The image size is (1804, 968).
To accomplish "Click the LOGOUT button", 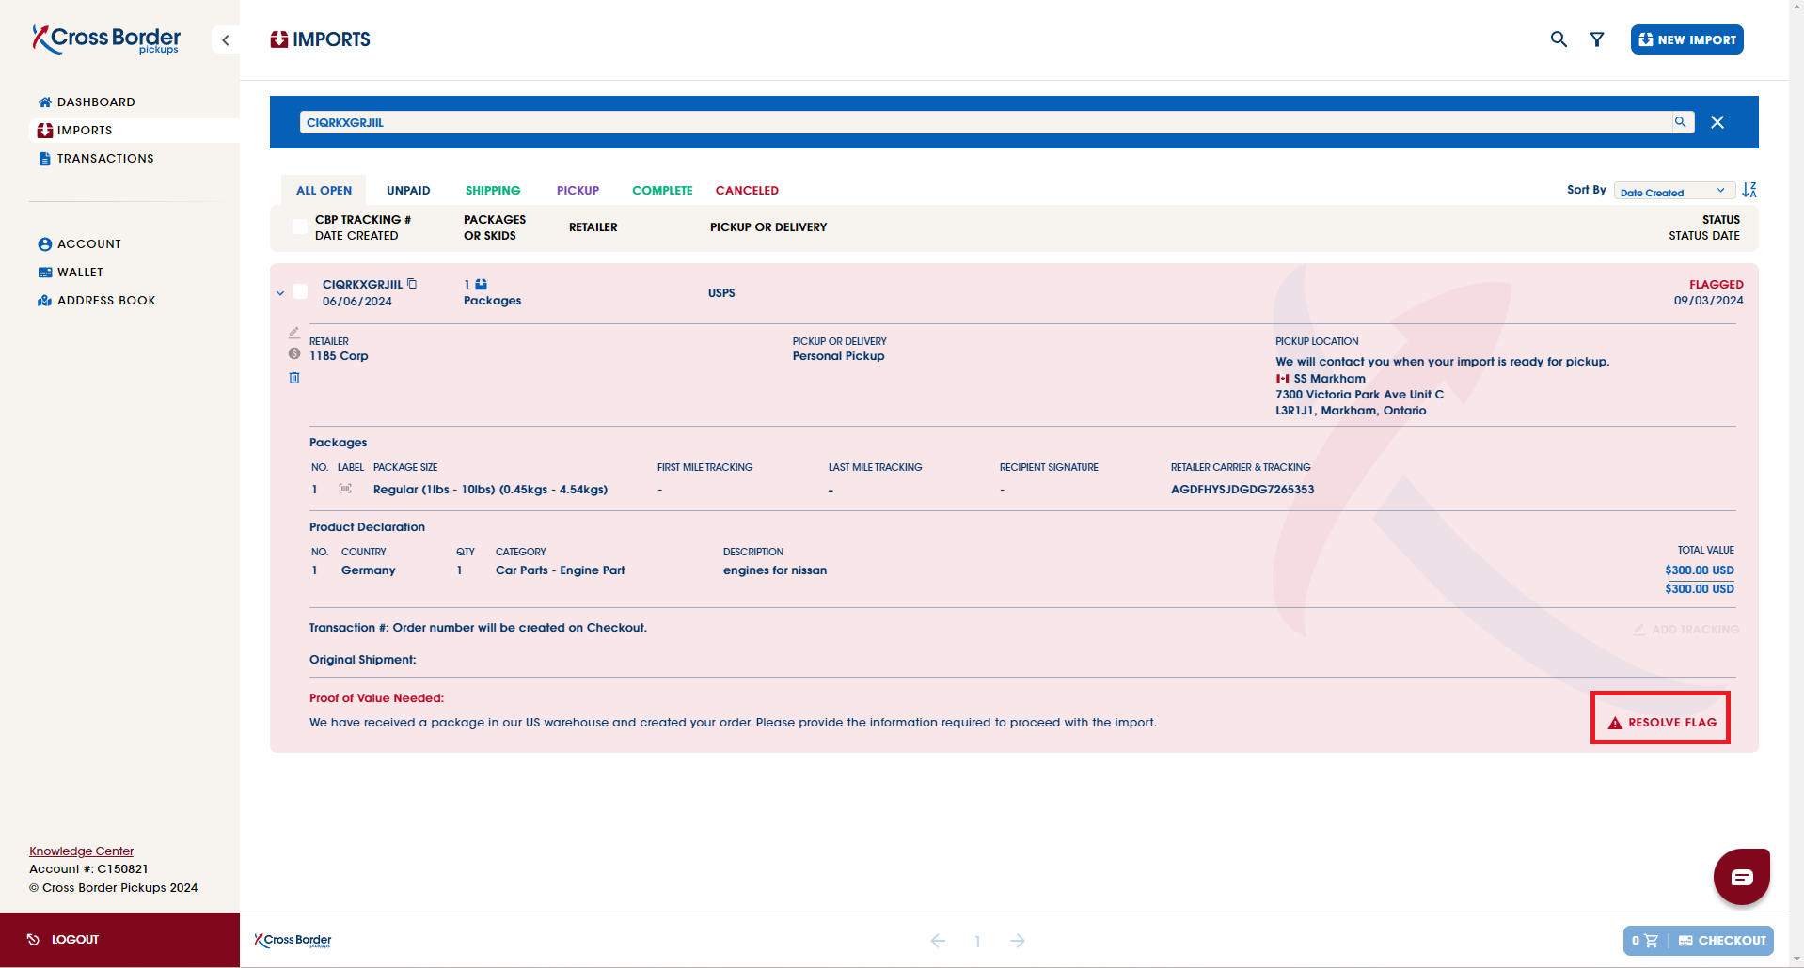I will click(x=119, y=940).
